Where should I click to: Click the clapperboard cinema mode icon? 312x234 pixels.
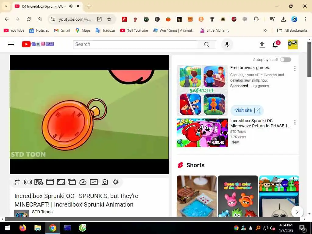50,182
